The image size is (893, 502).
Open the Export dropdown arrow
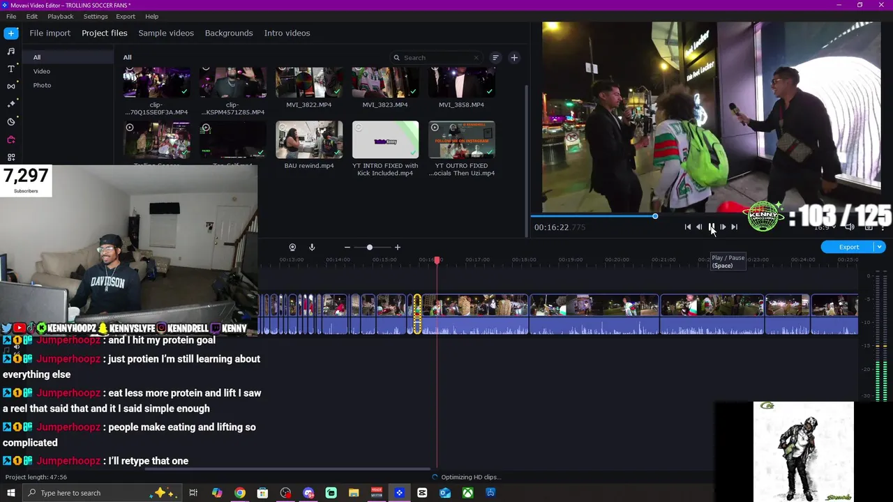pyautogui.click(x=880, y=247)
